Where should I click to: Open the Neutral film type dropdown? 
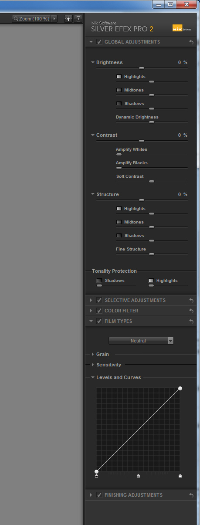pos(141,341)
